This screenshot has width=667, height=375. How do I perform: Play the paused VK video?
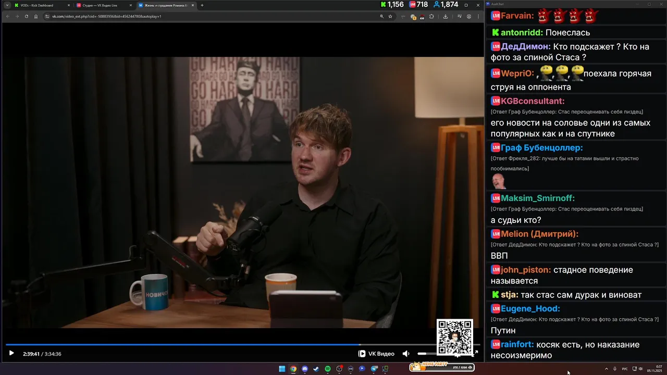tap(11, 354)
